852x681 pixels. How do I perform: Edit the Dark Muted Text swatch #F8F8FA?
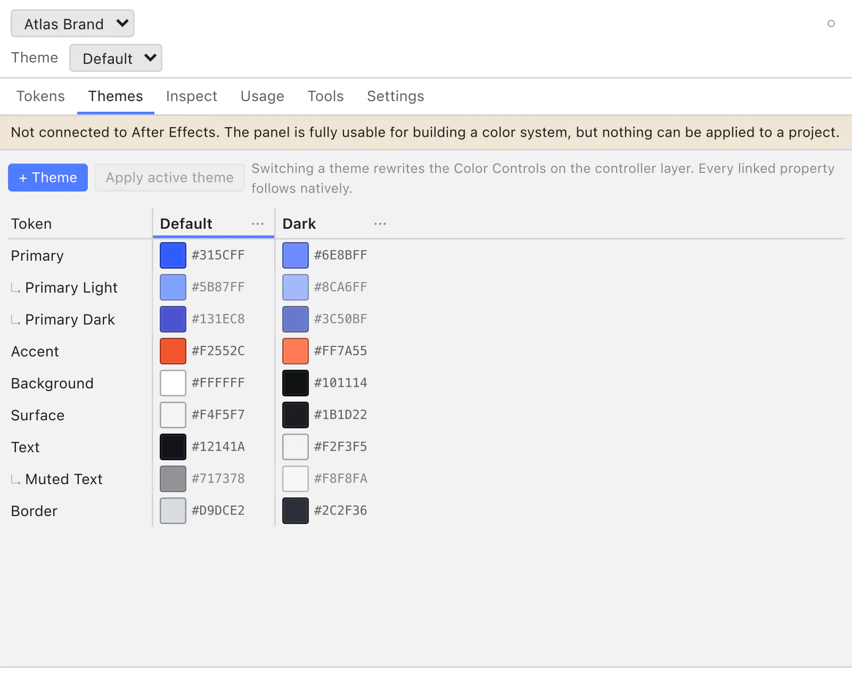click(296, 479)
